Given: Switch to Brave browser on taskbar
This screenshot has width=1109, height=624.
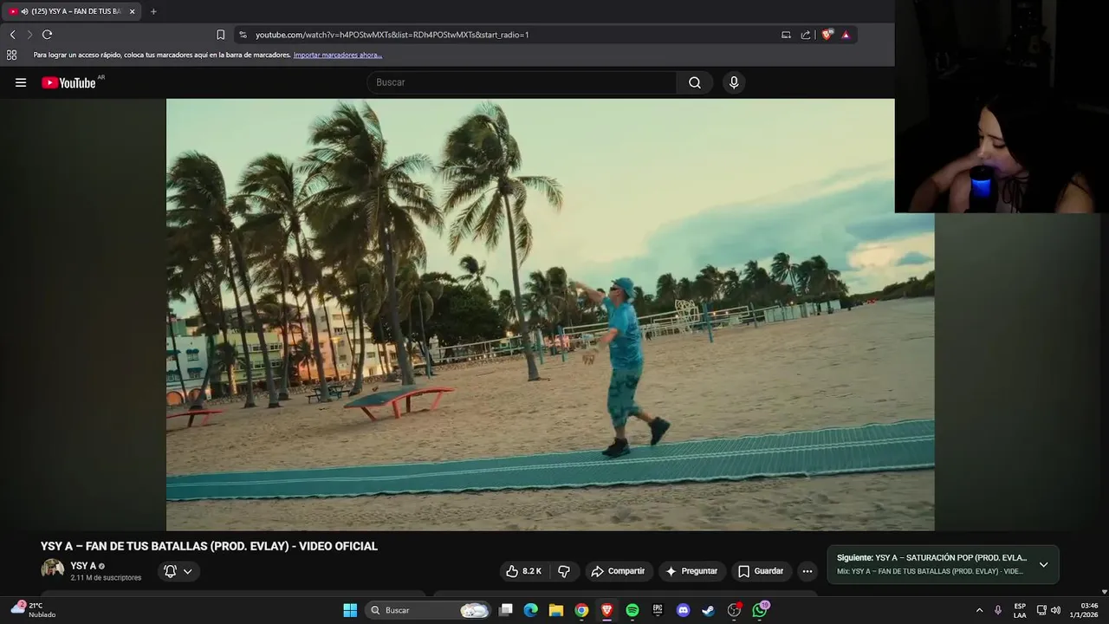Looking at the screenshot, I should click(606, 610).
